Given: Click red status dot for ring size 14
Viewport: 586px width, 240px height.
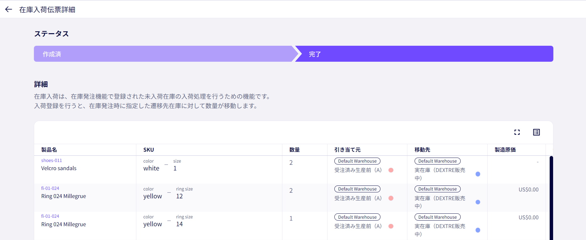Looking at the screenshot, I should 391,226.
